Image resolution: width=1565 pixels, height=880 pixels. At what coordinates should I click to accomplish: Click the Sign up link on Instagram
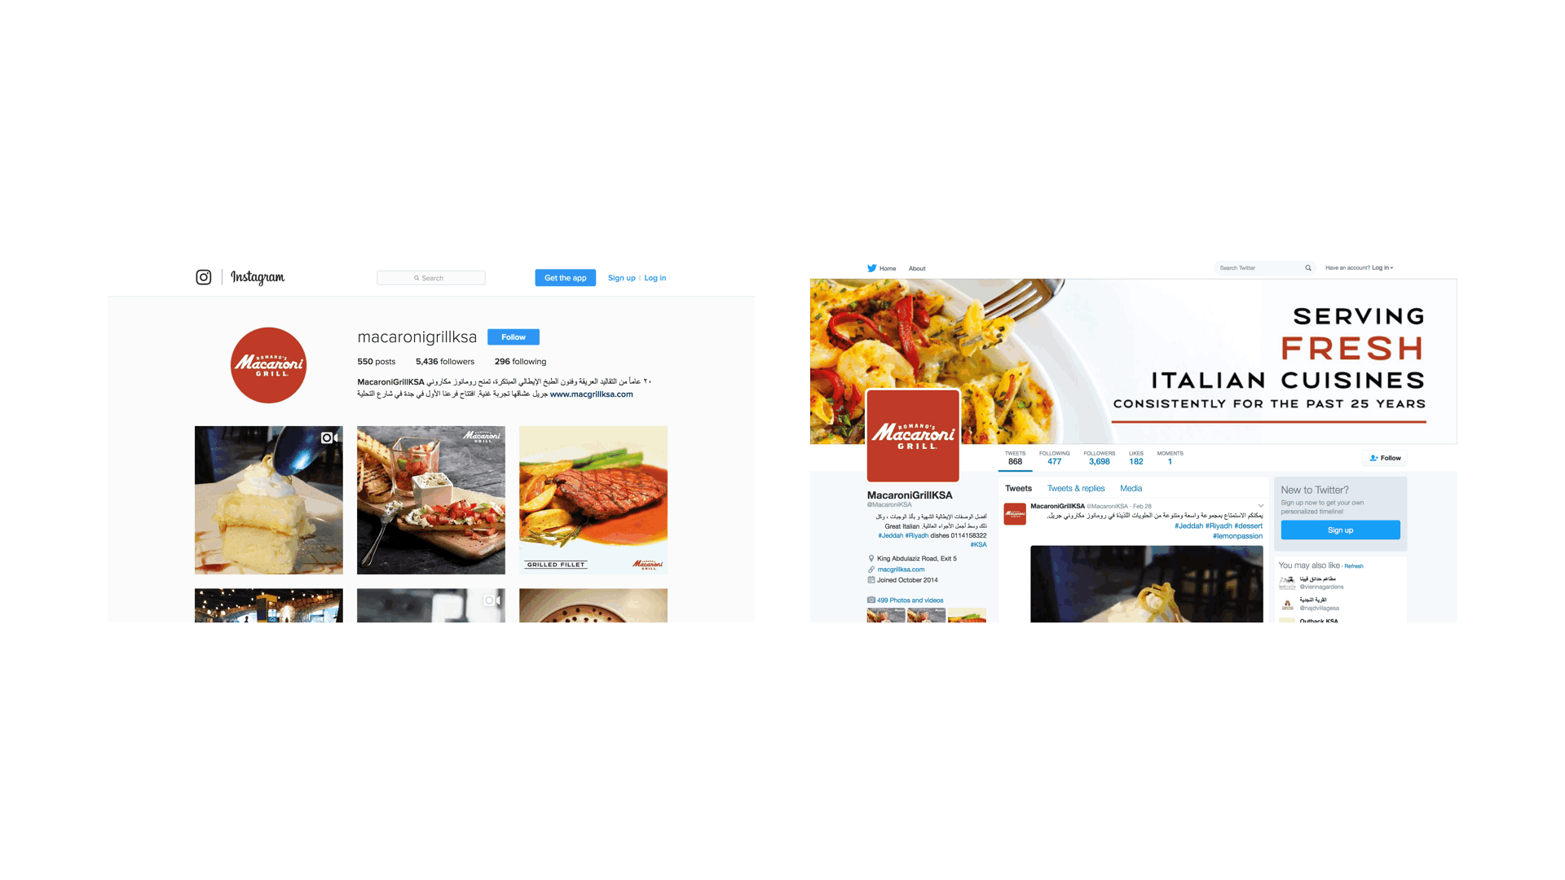(x=620, y=277)
